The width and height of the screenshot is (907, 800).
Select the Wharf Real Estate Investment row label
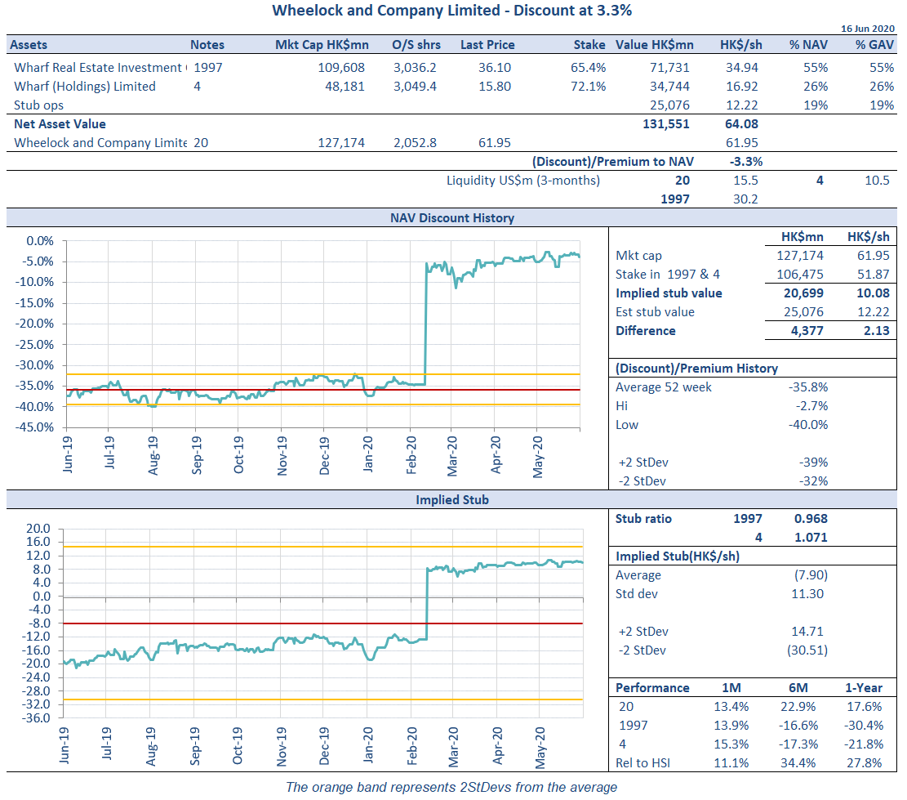pos(100,68)
